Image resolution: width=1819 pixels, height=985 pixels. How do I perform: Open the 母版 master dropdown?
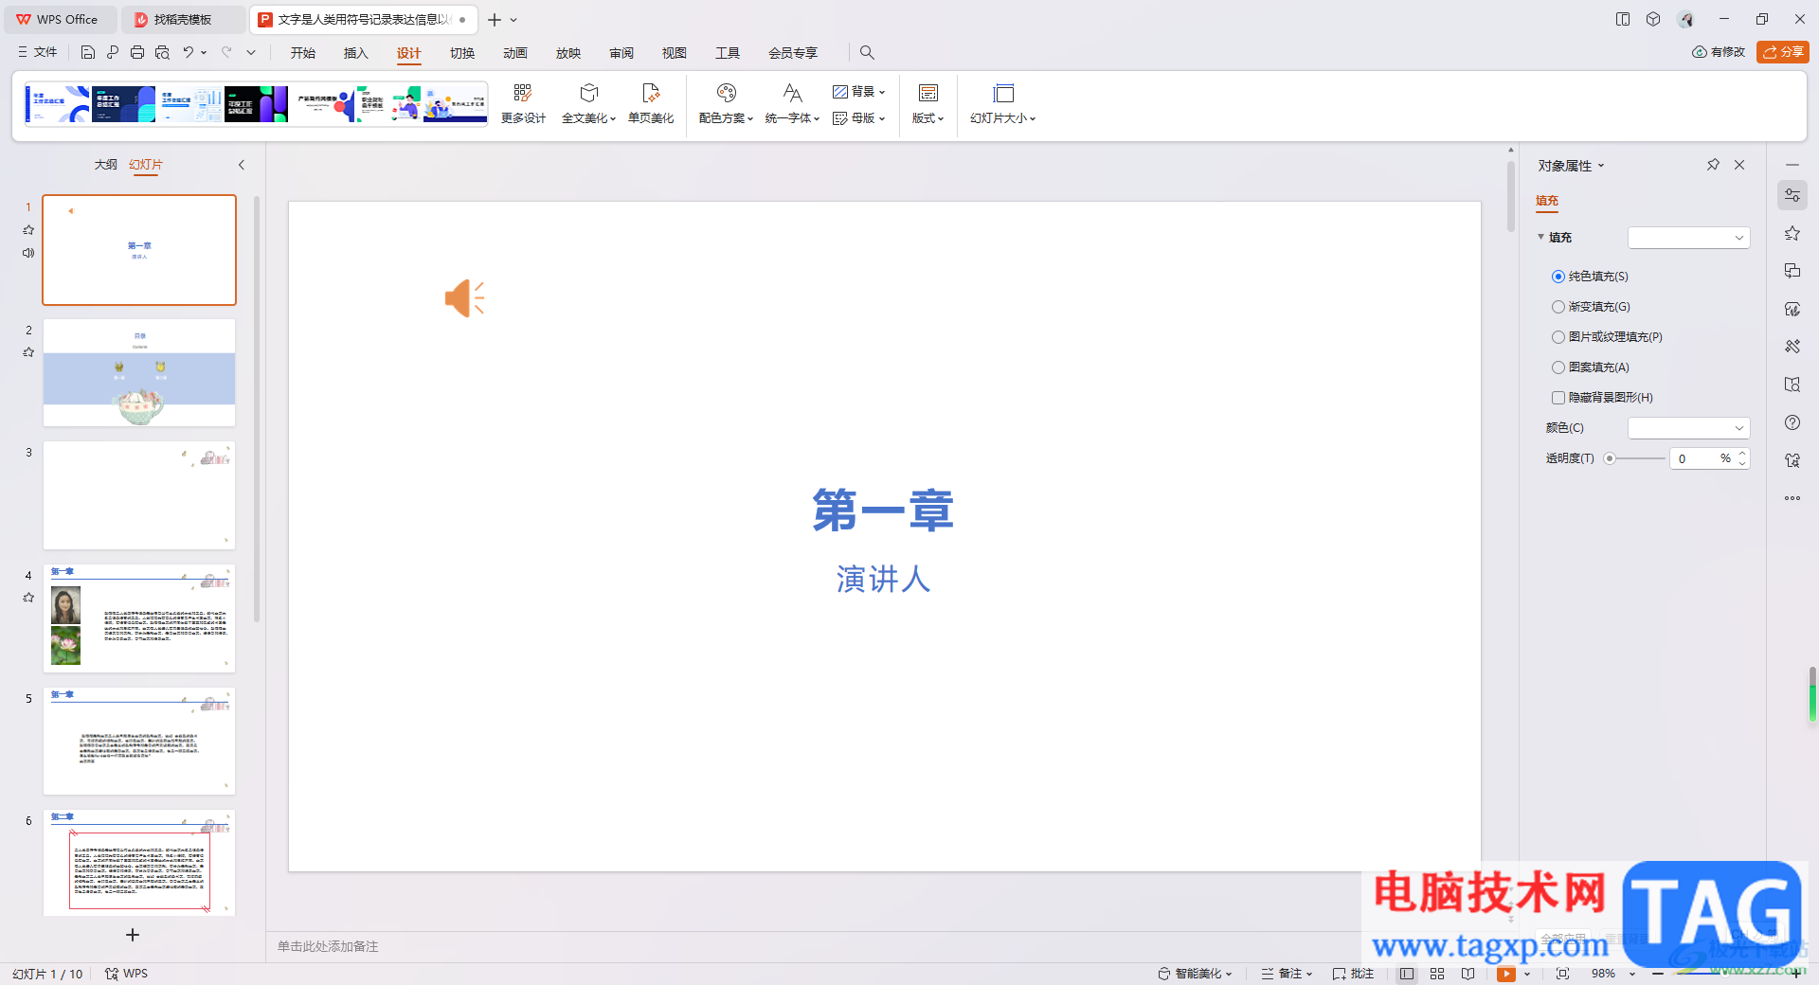tap(858, 118)
